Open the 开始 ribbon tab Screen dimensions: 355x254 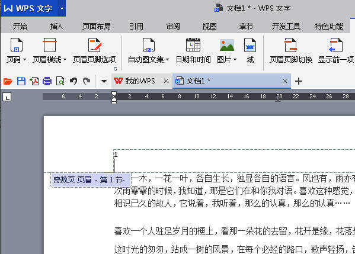(x=20, y=27)
